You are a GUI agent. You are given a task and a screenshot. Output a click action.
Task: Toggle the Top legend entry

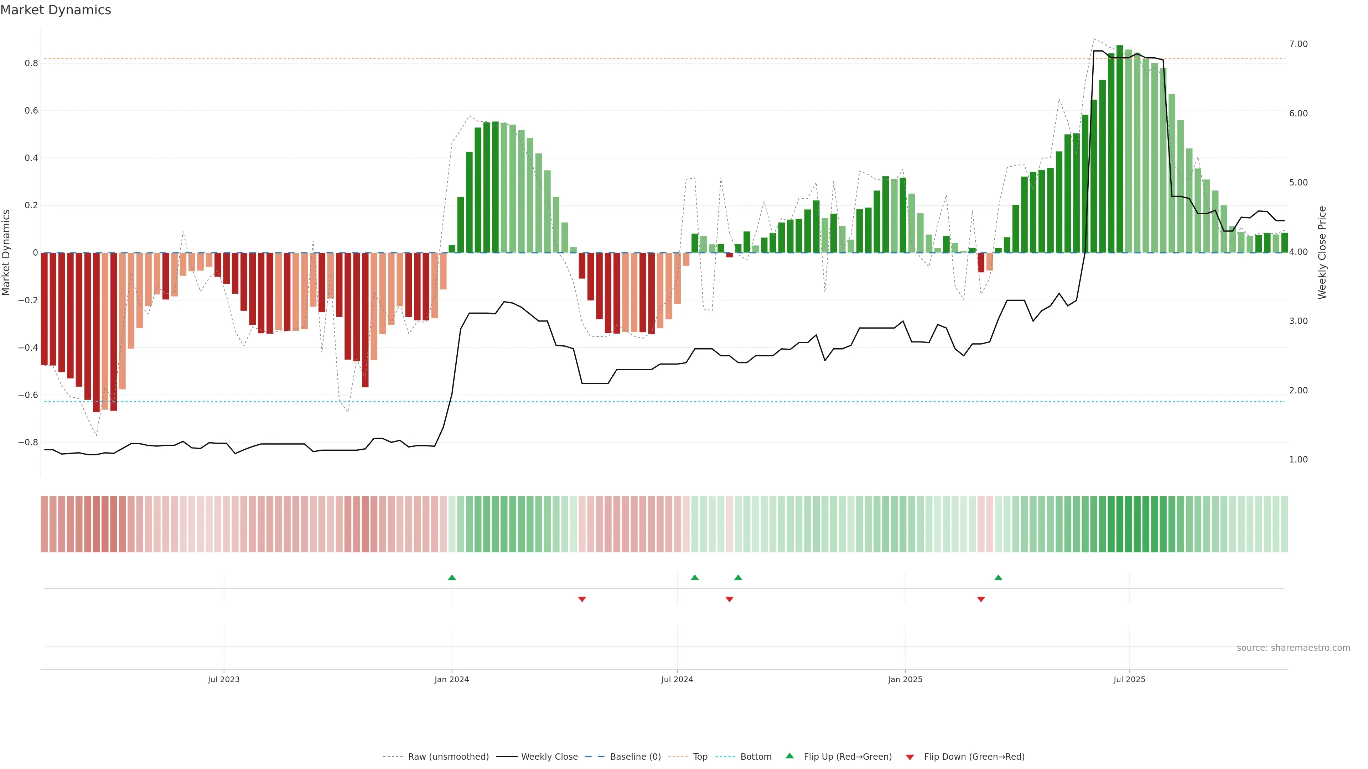(700, 757)
